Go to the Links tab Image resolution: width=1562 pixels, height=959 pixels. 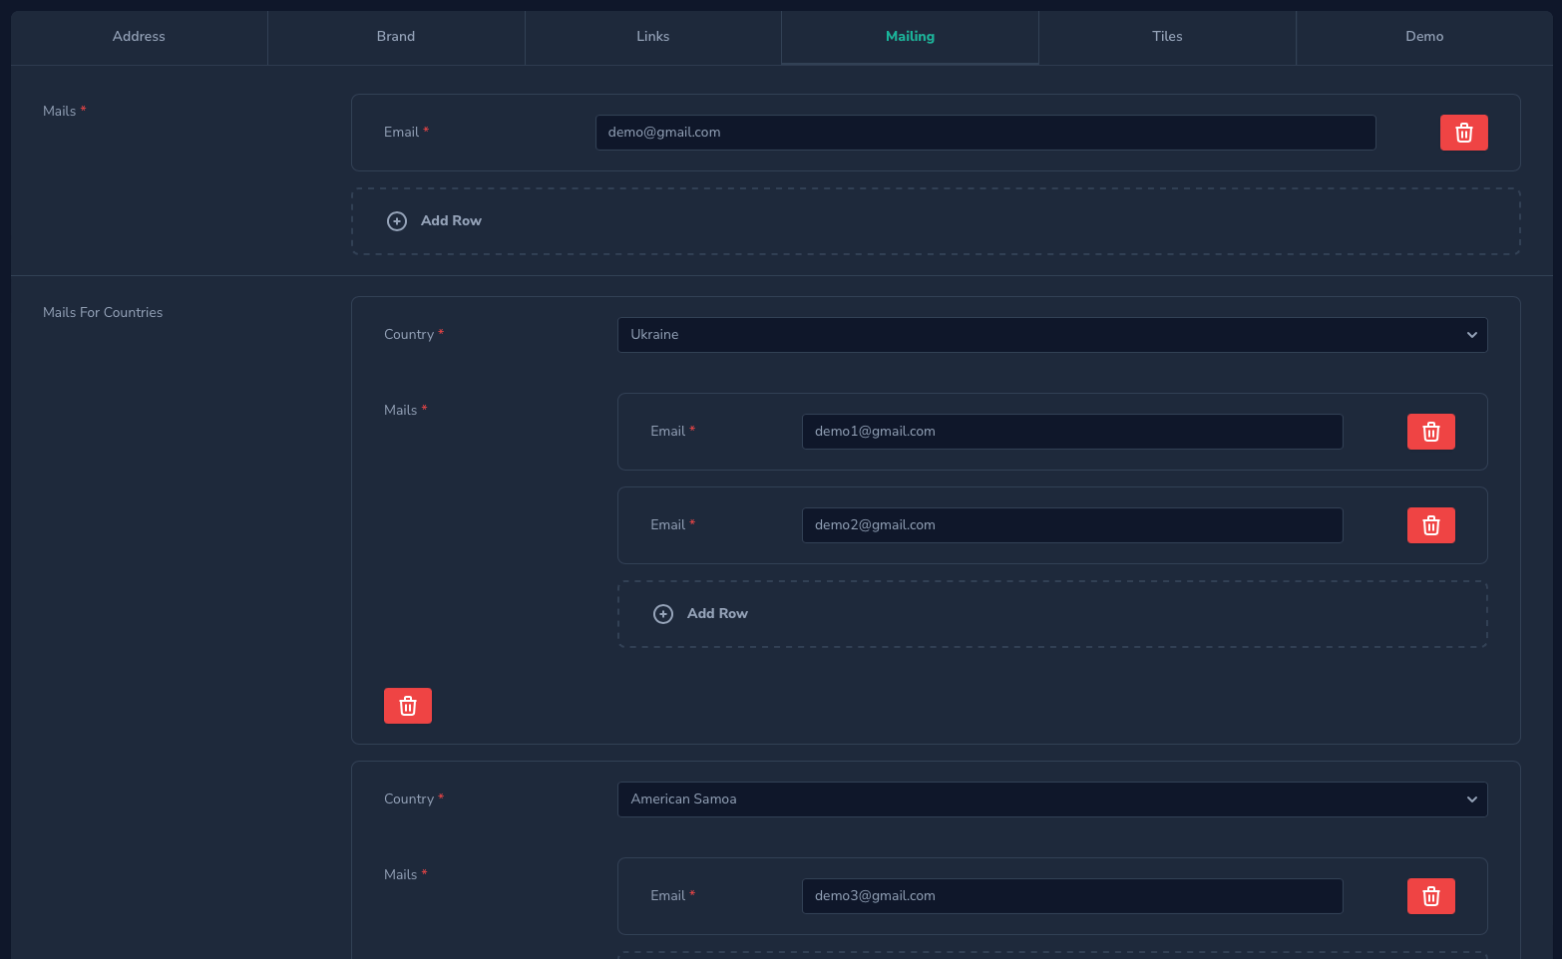(x=653, y=37)
